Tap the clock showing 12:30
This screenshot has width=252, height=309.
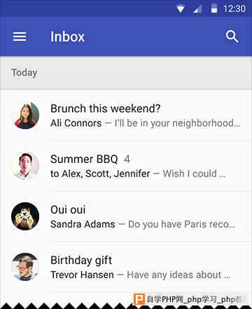click(x=234, y=9)
